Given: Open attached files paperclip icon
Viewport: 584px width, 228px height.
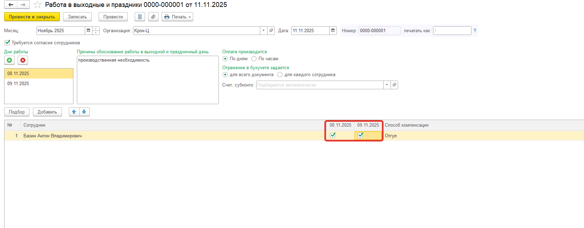Looking at the screenshot, I should click(153, 17).
